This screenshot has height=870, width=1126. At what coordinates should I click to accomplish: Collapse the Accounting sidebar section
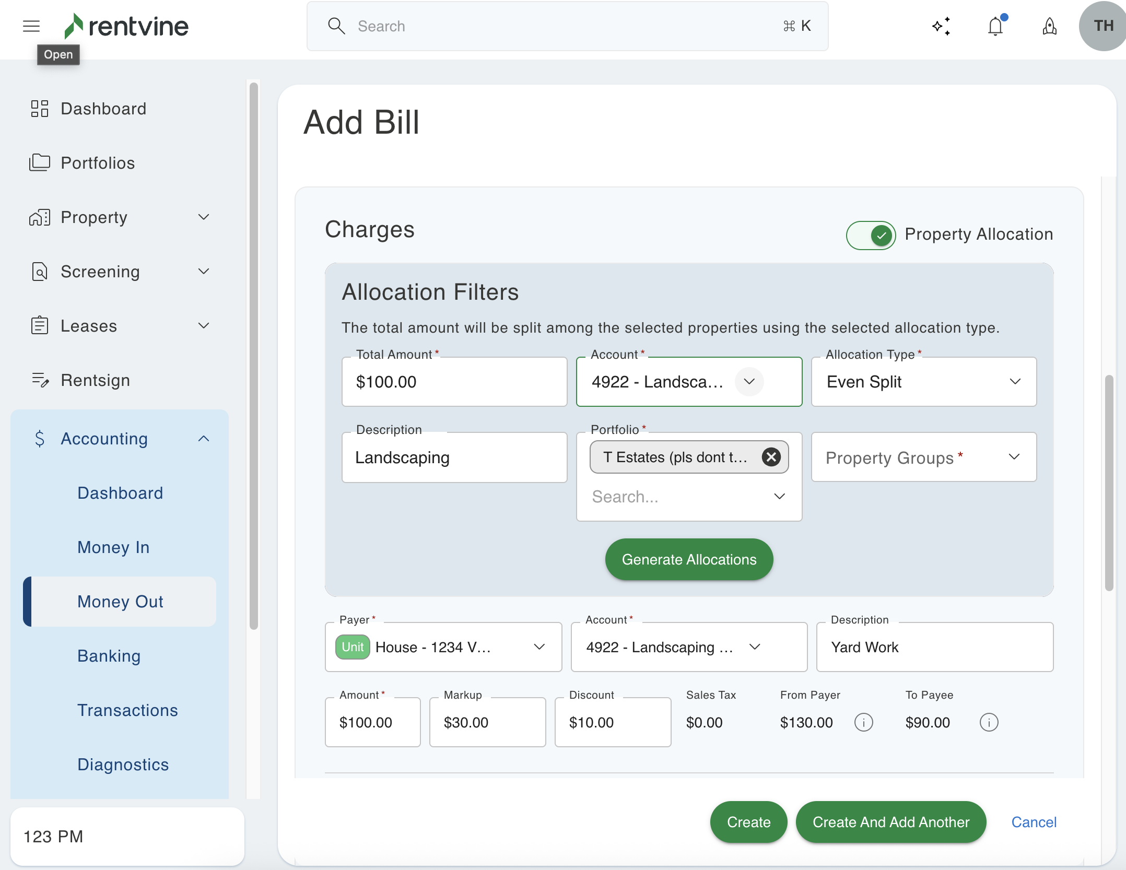[x=204, y=439]
